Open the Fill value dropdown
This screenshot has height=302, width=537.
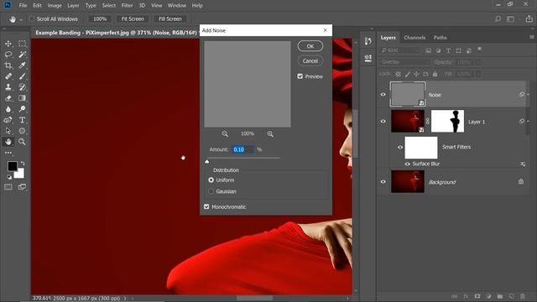(x=478, y=74)
